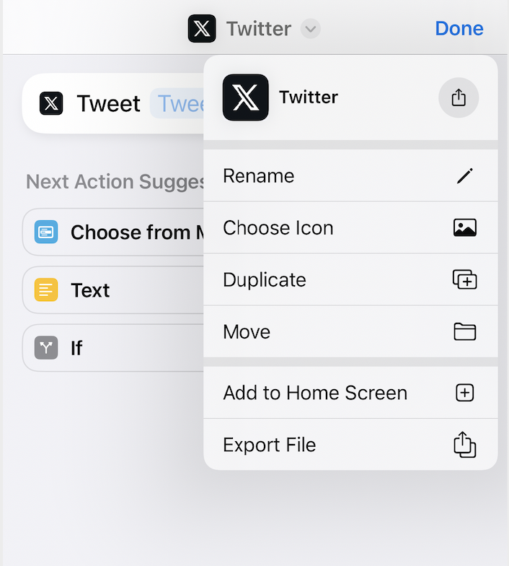The height and width of the screenshot is (566, 509).
Task: Tap the share icon beside Twitter
Action: pyautogui.click(x=459, y=97)
